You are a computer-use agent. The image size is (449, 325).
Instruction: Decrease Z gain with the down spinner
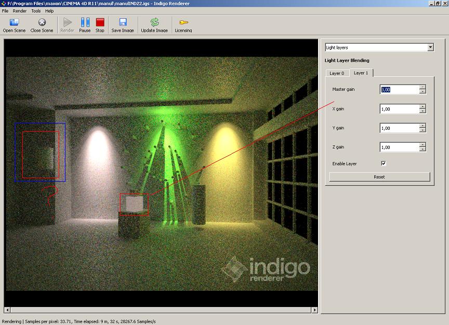tap(422, 150)
